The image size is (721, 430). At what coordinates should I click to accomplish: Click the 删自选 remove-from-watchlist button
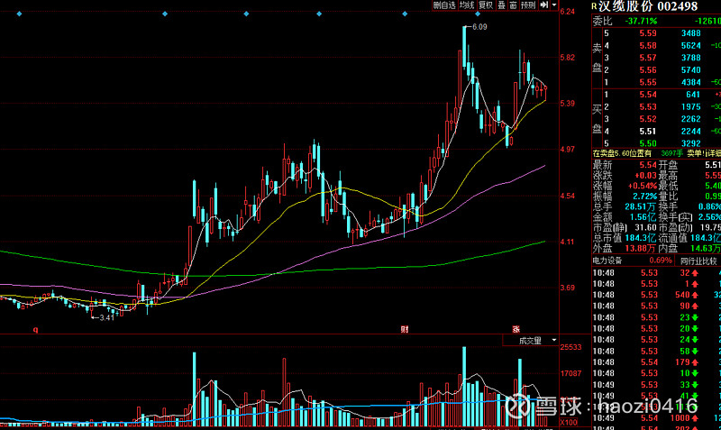444,5
